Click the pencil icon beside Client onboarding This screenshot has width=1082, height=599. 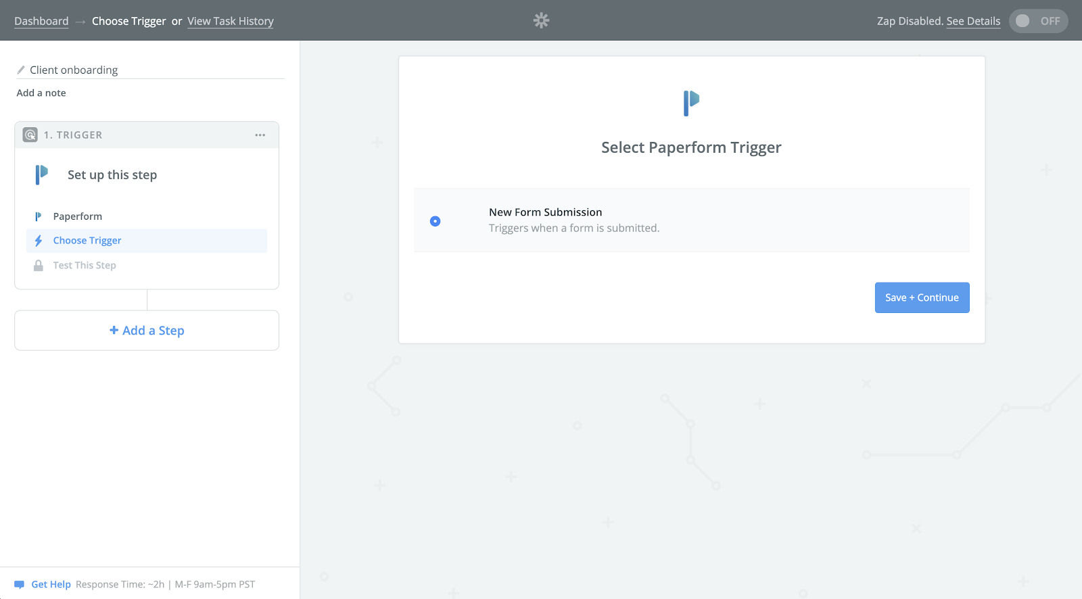[x=21, y=70]
